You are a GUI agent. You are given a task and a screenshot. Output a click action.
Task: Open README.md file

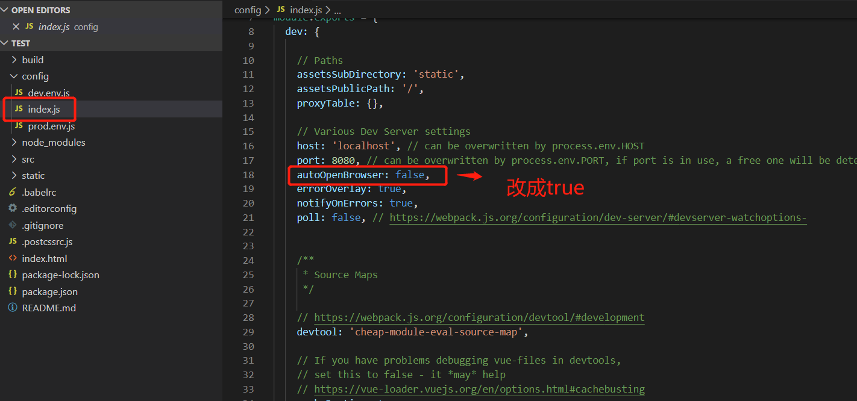click(49, 308)
